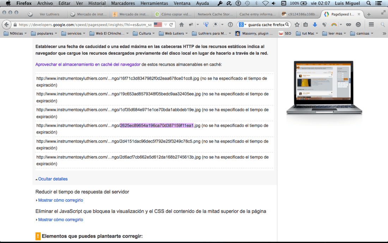Click the US flag icon in address bar
The image size is (388, 243).
tap(158, 24)
